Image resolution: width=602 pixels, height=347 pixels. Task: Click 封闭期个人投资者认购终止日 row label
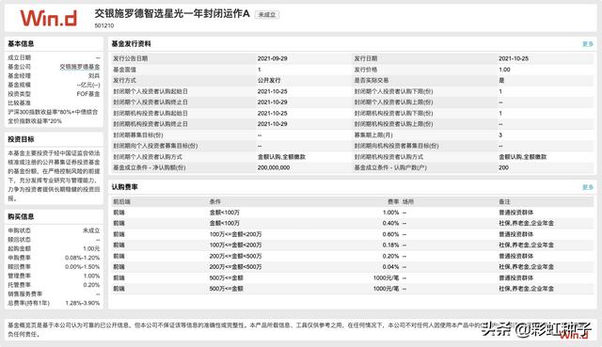point(150,103)
